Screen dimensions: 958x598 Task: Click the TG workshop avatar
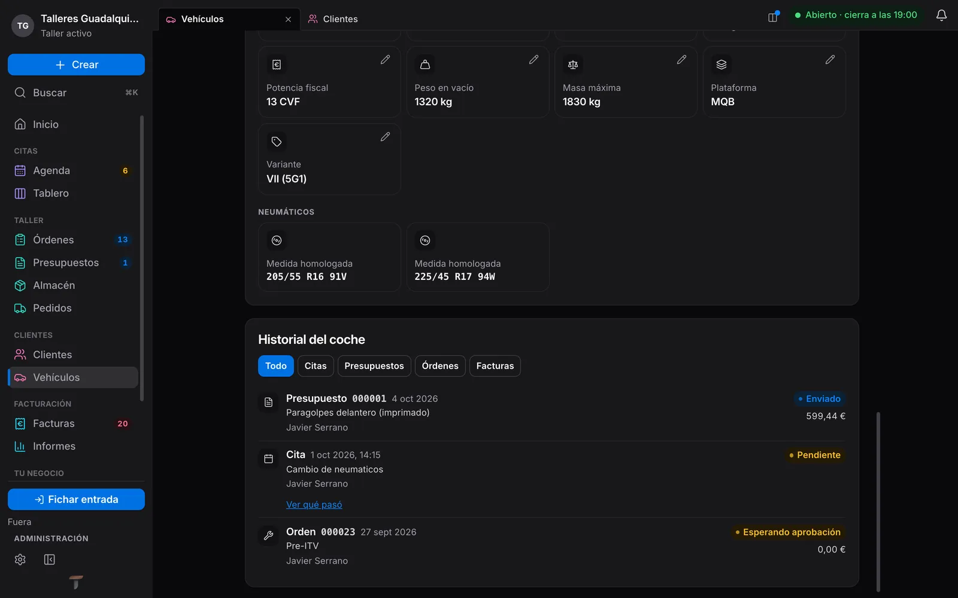[23, 26]
